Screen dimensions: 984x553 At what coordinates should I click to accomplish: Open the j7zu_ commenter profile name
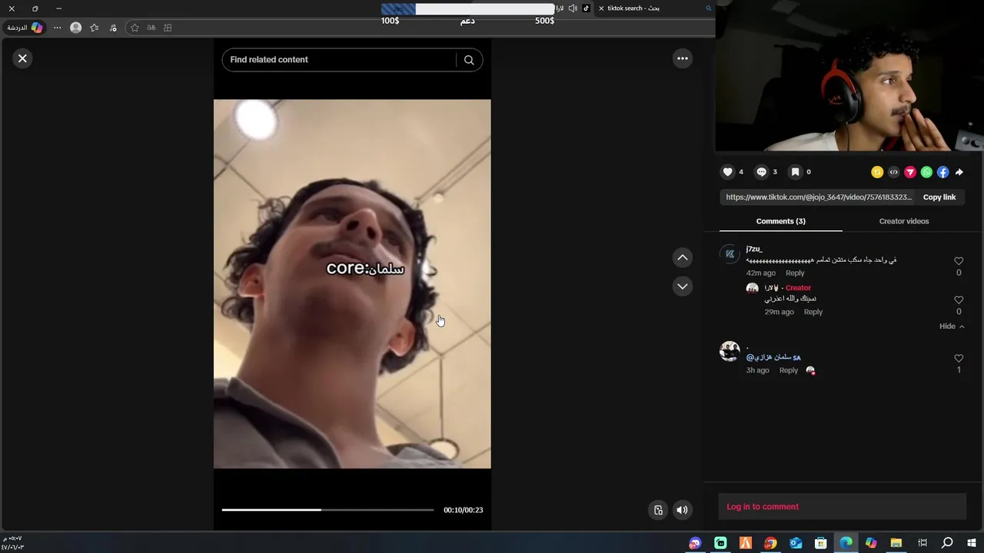tap(754, 249)
